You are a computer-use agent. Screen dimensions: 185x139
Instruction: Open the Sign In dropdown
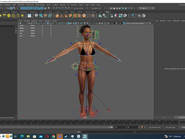coord(147,8)
